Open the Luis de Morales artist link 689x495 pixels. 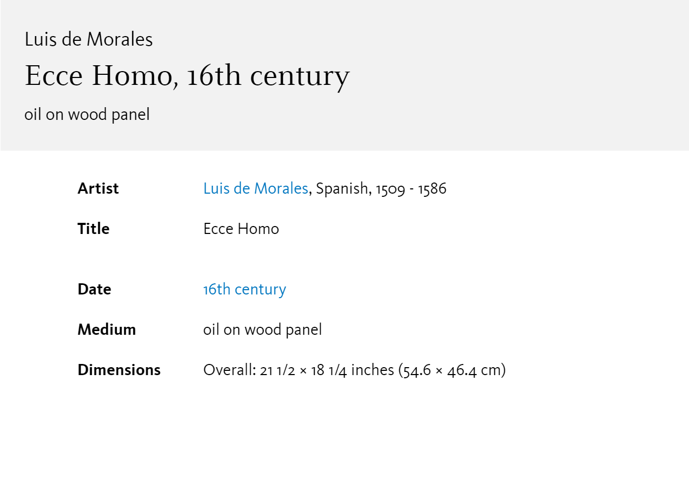click(x=255, y=188)
